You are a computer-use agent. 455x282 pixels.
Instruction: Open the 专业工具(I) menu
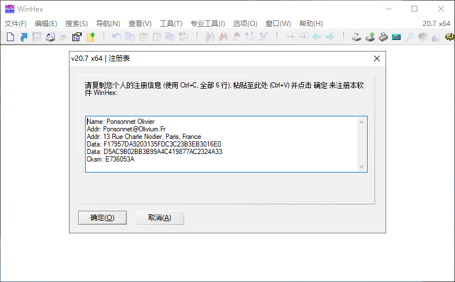coord(207,24)
